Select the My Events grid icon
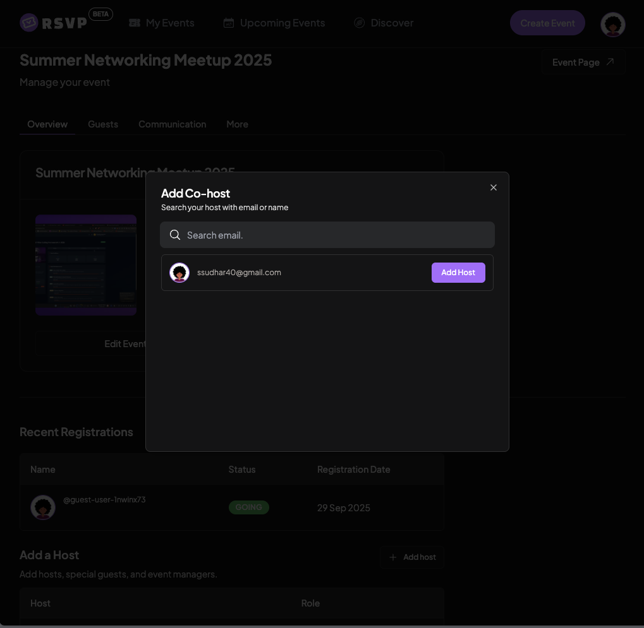 pyautogui.click(x=135, y=22)
